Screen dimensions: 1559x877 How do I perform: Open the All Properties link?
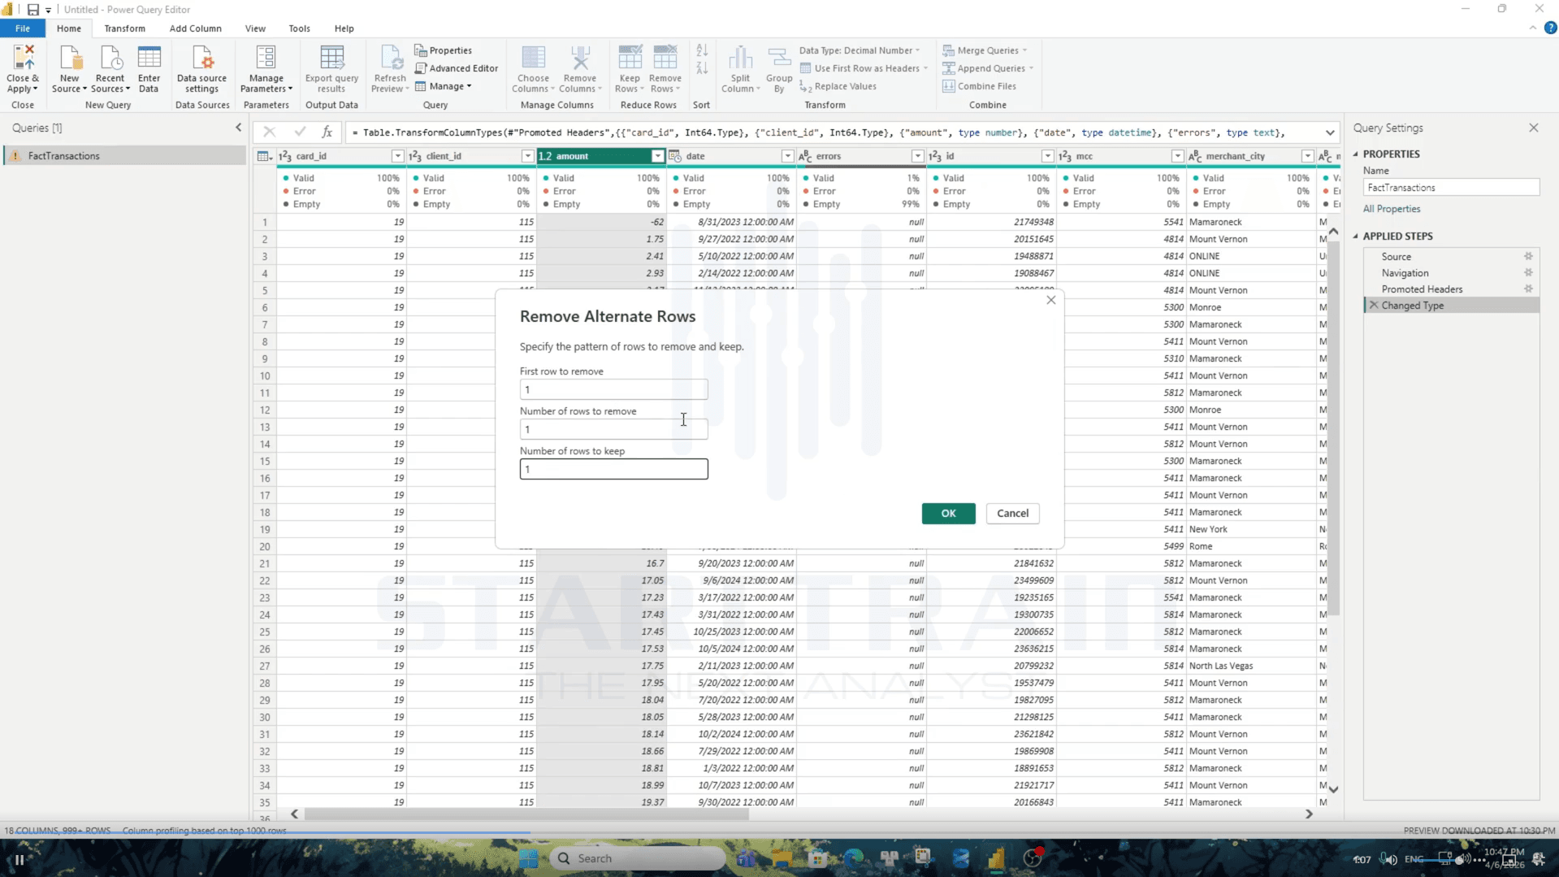point(1392,209)
